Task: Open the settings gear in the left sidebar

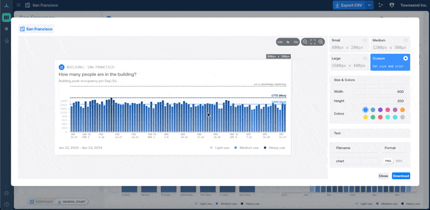Action: click(6, 193)
